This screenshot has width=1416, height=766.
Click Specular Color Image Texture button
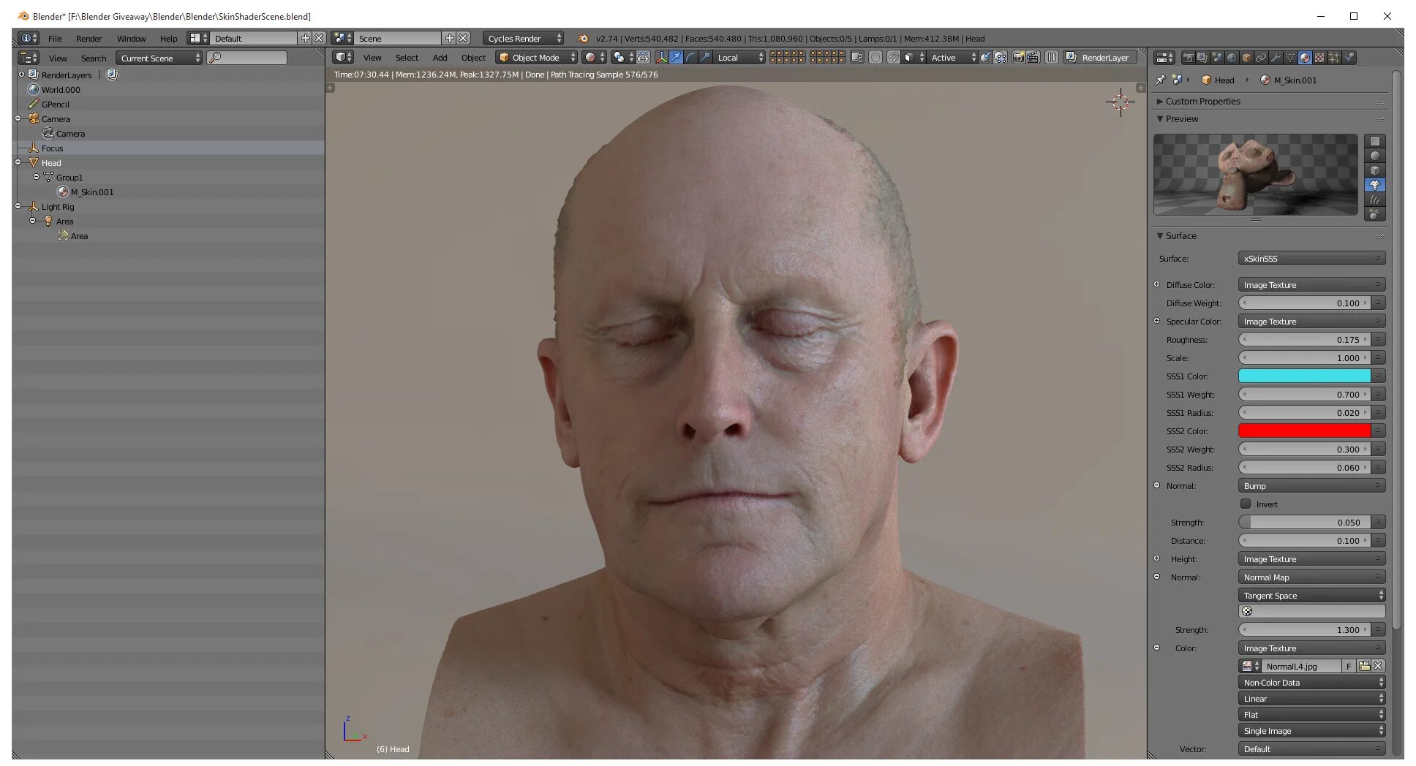click(1312, 322)
